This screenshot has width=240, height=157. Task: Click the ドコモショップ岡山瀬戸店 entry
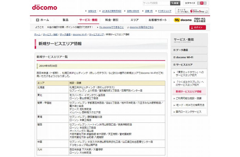click(83, 145)
